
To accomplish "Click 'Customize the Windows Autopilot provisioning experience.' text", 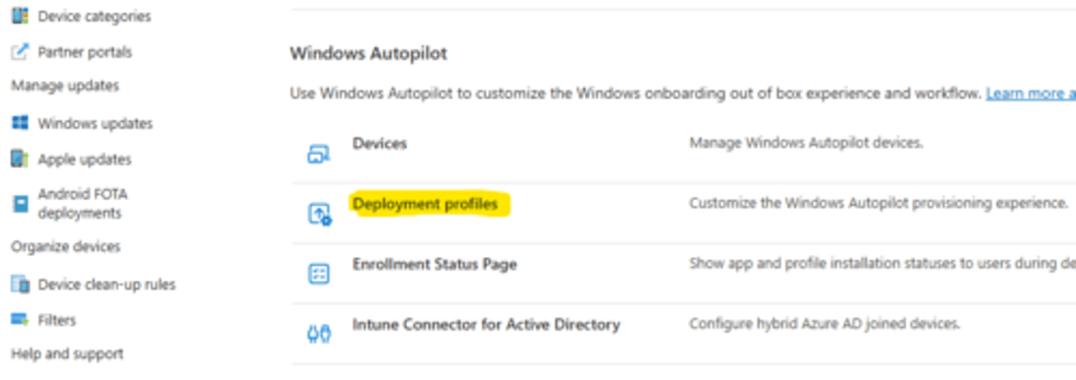I will tap(879, 203).
